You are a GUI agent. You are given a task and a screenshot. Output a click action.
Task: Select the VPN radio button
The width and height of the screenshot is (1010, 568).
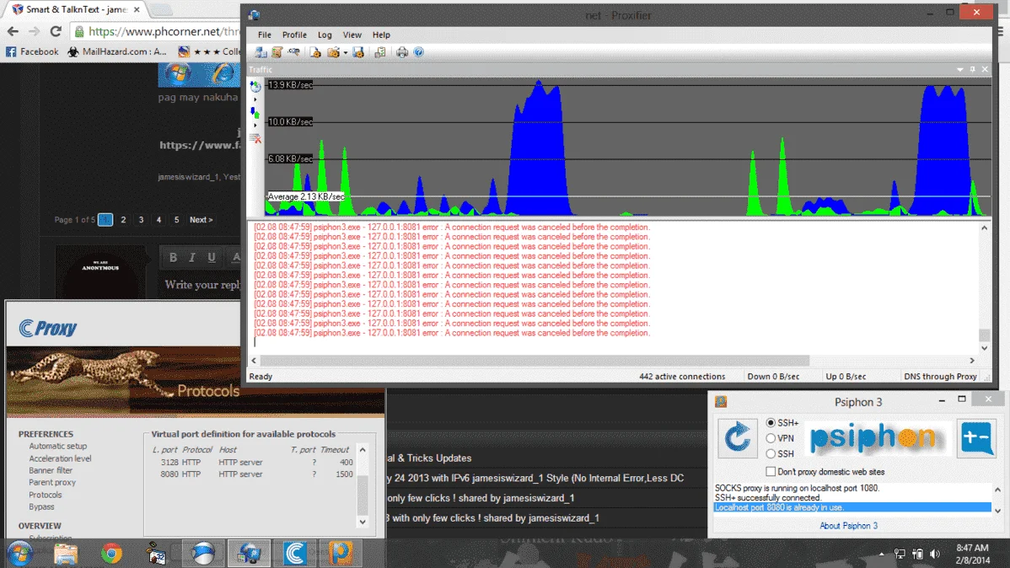771,438
